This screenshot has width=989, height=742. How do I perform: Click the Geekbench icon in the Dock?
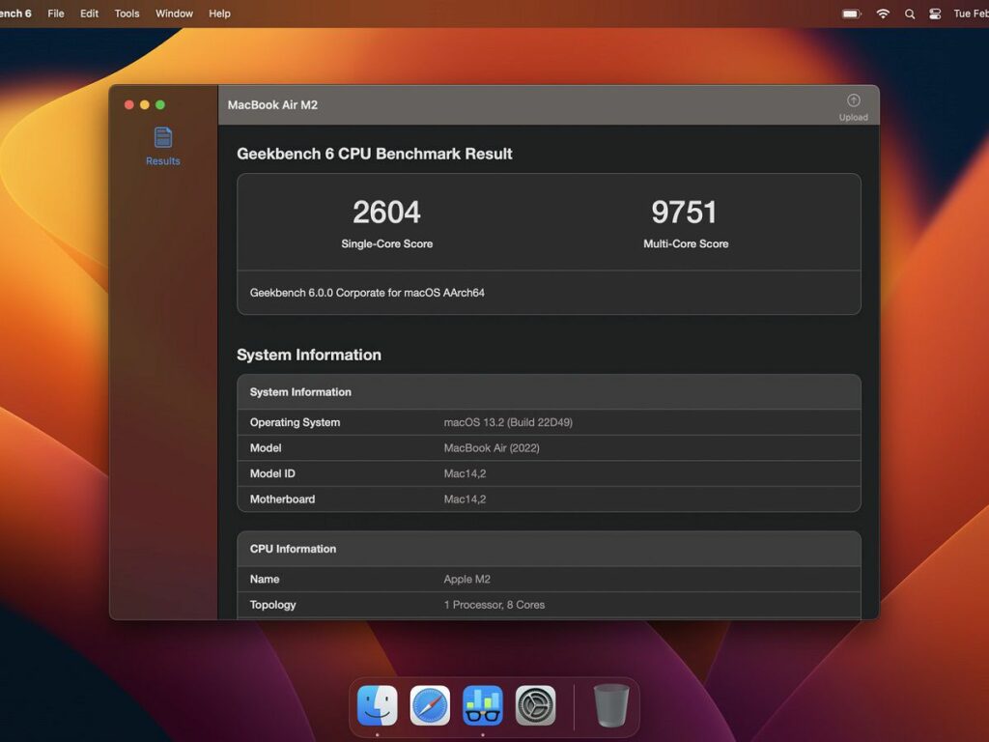[483, 705]
